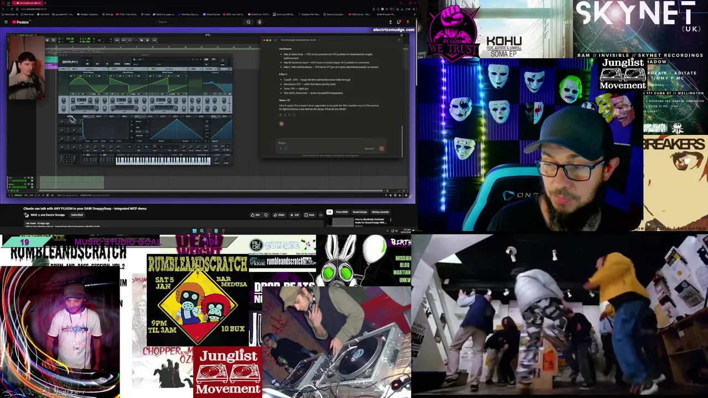Click the LFO triangle shape display in Serum
Viewport: 708px width, 398px height.
tap(176, 129)
